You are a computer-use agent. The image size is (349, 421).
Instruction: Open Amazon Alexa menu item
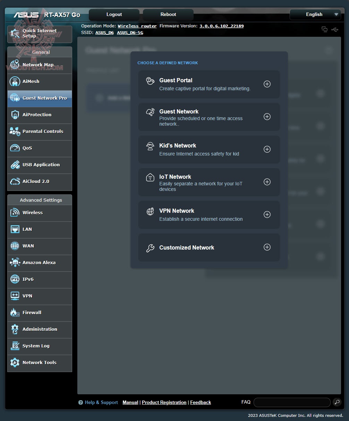pyautogui.click(x=40, y=263)
